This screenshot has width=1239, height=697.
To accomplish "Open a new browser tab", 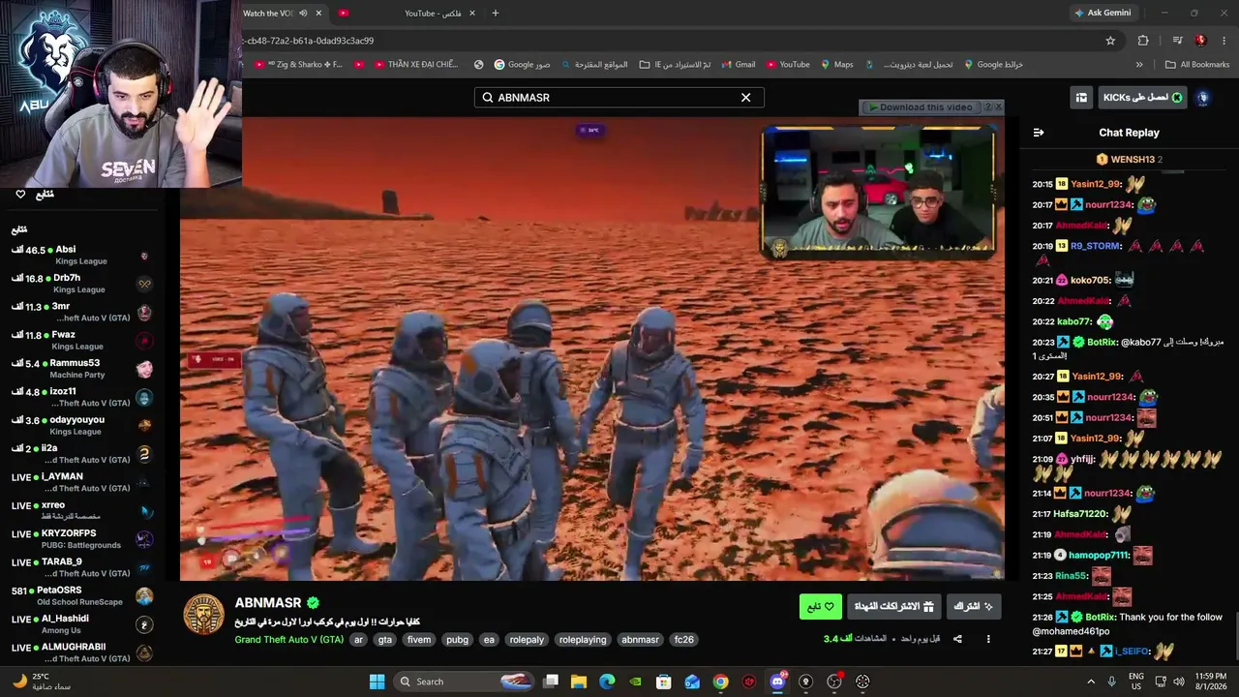I will tap(496, 13).
